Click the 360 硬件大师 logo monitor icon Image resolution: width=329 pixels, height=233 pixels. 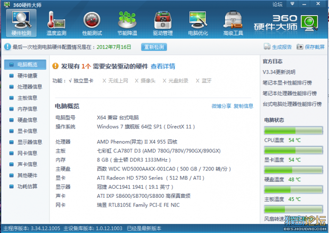point(309,23)
